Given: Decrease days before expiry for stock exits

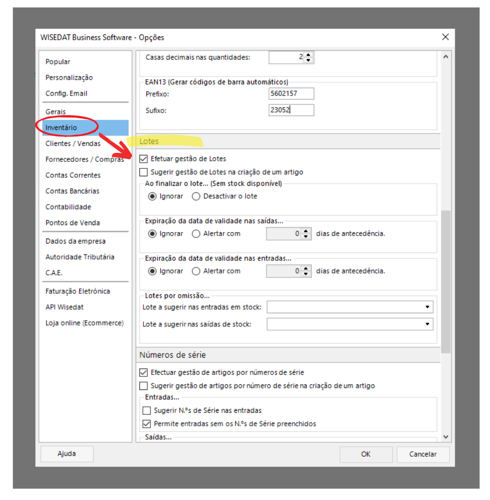Looking at the screenshot, I should [x=307, y=237].
